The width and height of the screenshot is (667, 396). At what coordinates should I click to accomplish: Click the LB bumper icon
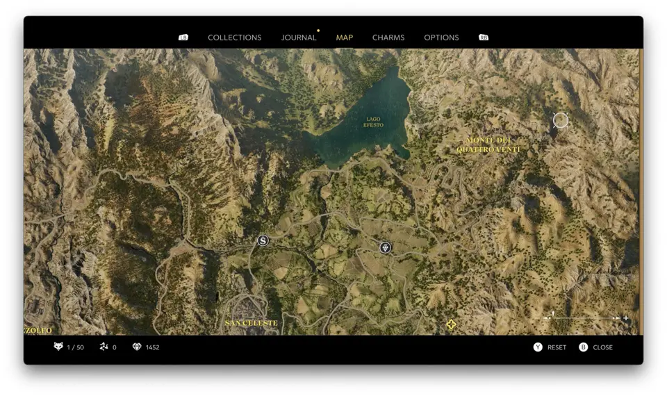183,38
